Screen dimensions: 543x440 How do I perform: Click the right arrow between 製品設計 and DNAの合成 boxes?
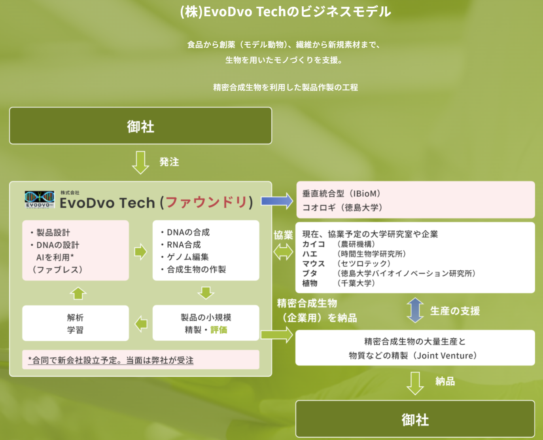[140, 252]
